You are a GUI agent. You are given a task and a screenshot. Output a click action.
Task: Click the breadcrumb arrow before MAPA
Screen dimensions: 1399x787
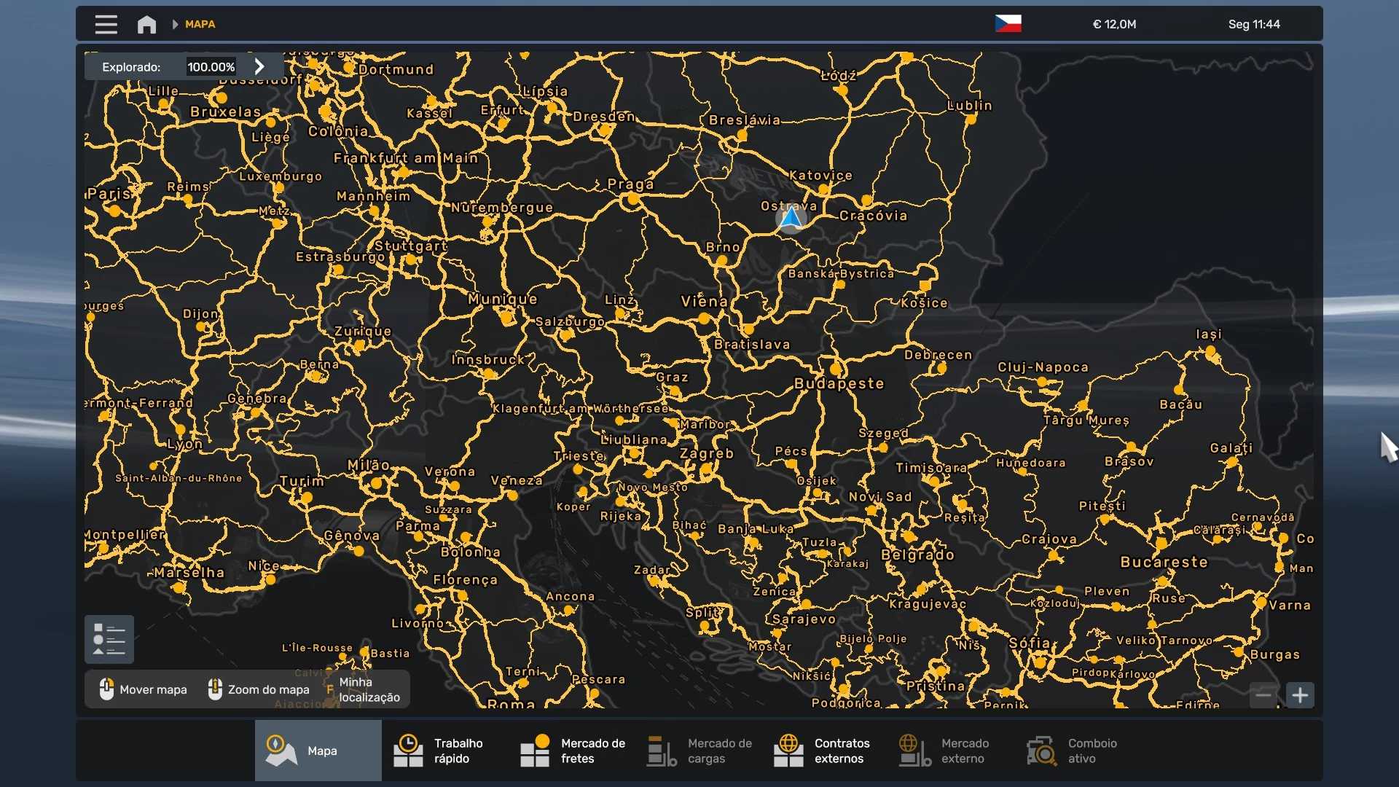[175, 25]
